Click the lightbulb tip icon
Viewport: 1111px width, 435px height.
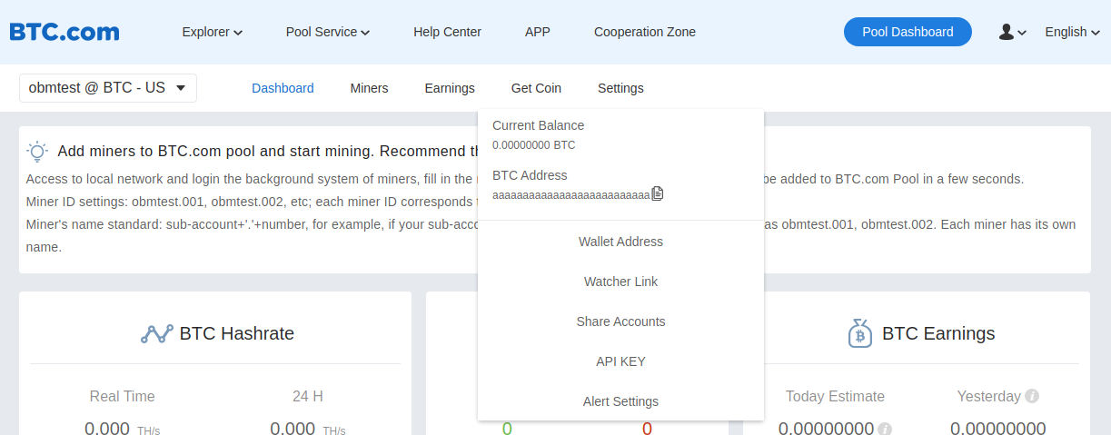coord(37,152)
